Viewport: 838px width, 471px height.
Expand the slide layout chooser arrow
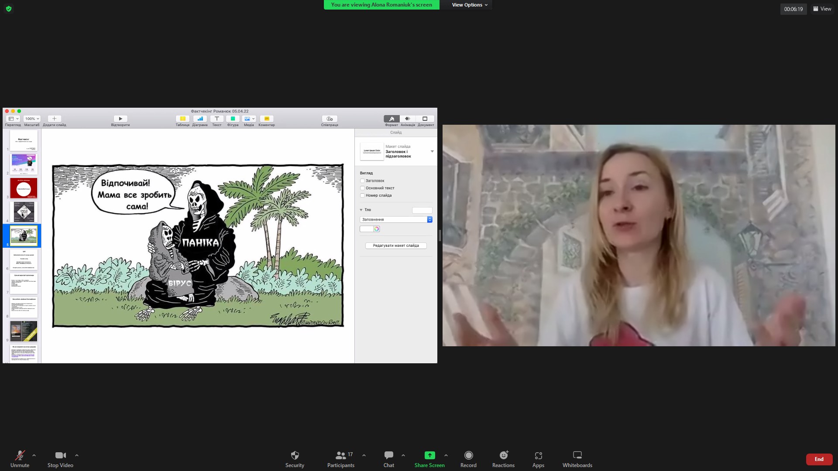pos(432,151)
